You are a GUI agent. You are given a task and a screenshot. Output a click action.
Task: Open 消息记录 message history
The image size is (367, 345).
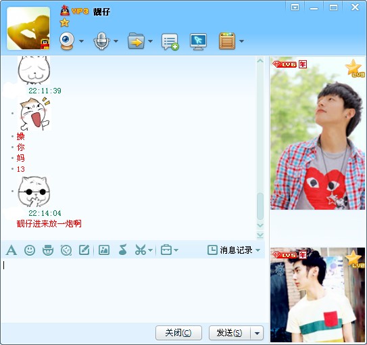[x=230, y=250]
